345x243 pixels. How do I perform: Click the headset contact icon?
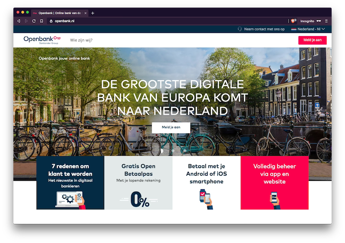point(240,29)
